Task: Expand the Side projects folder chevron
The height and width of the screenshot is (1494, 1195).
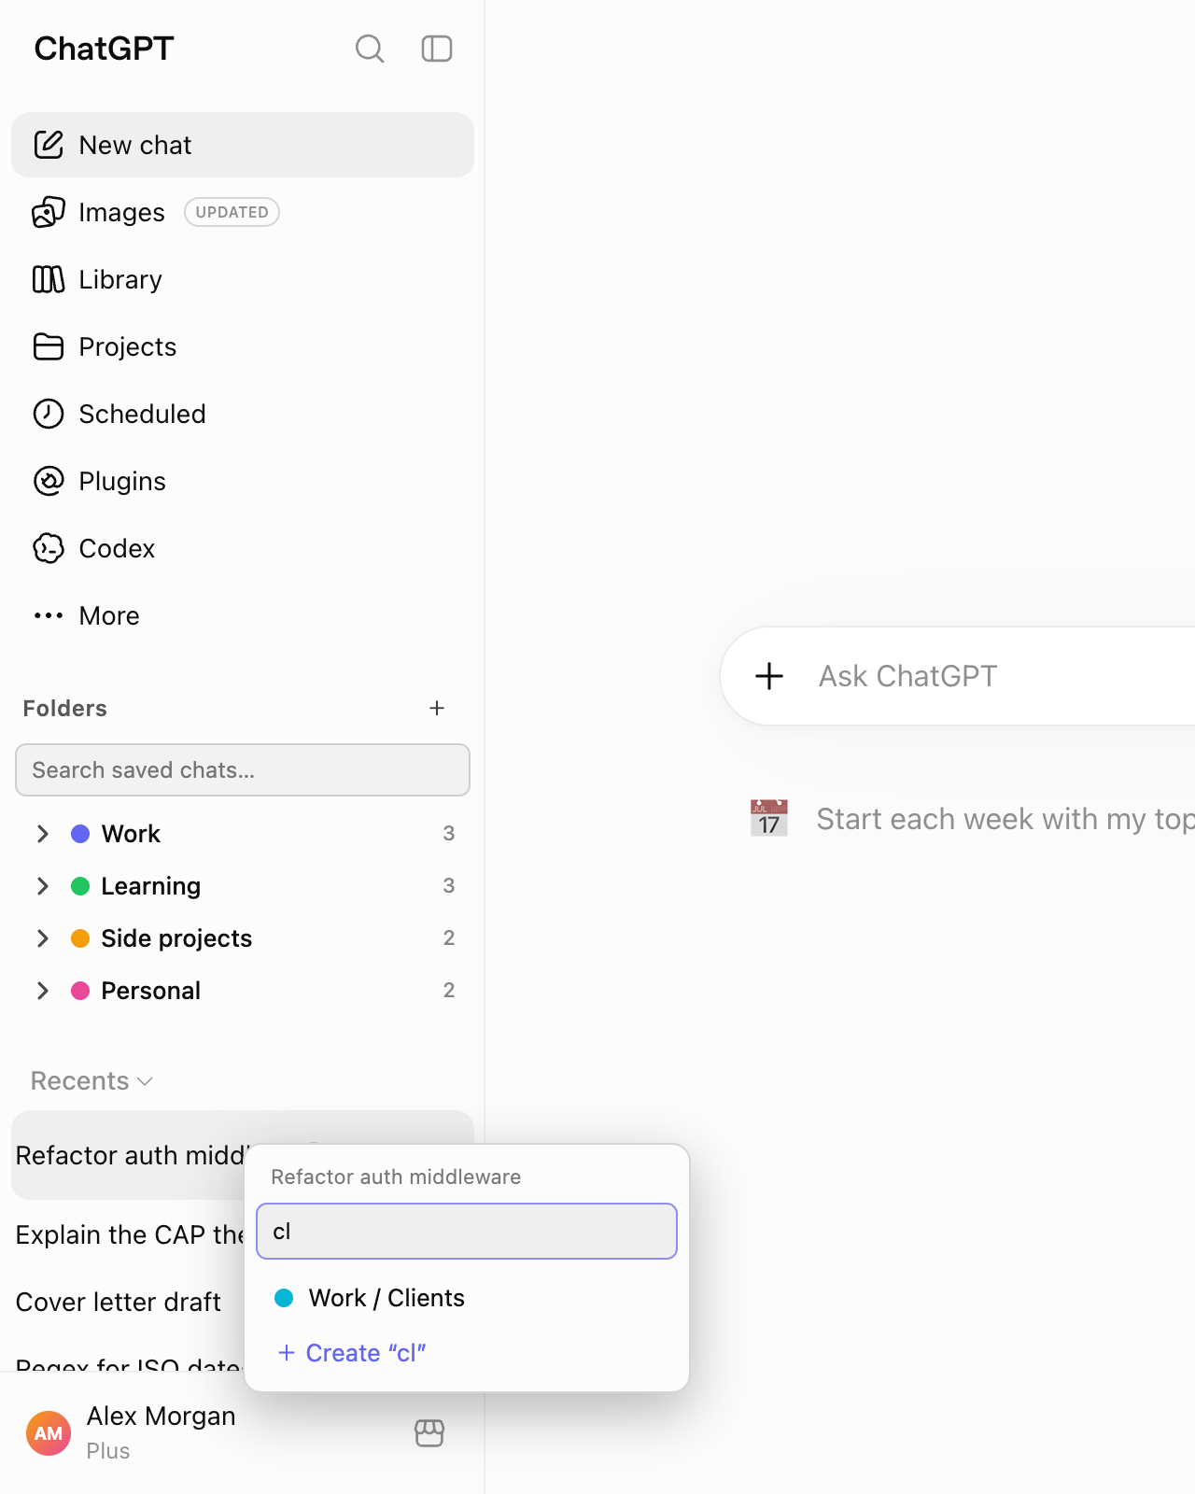Action: click(x=43, y=938)
